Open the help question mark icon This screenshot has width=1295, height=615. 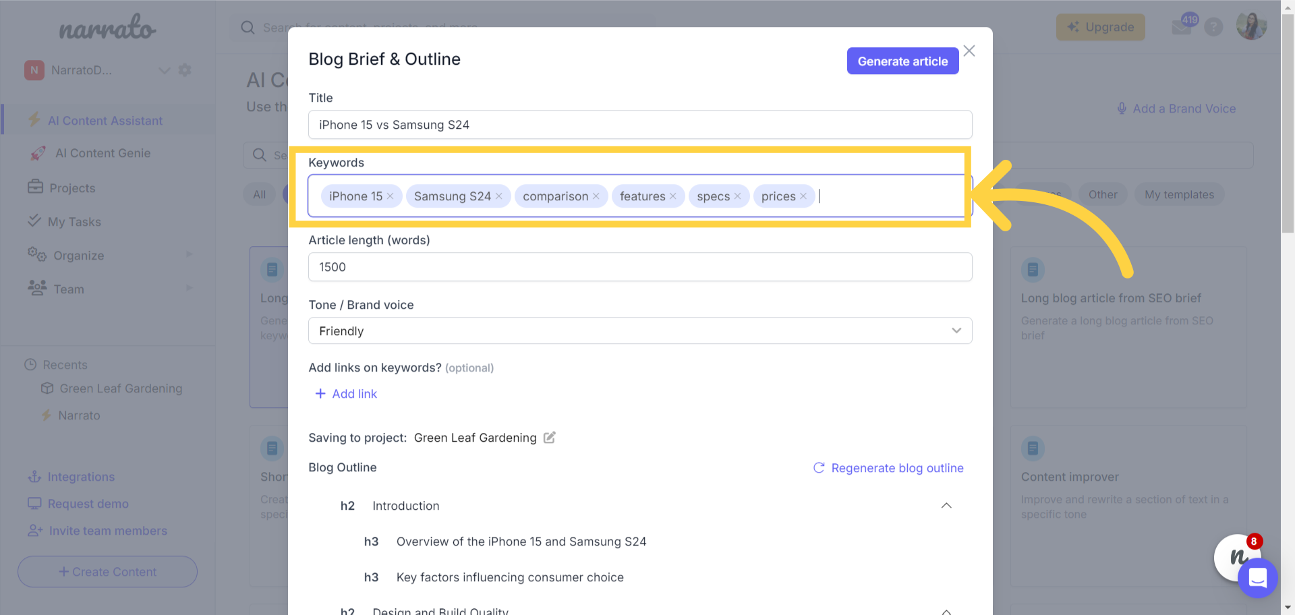point(1214,27)
